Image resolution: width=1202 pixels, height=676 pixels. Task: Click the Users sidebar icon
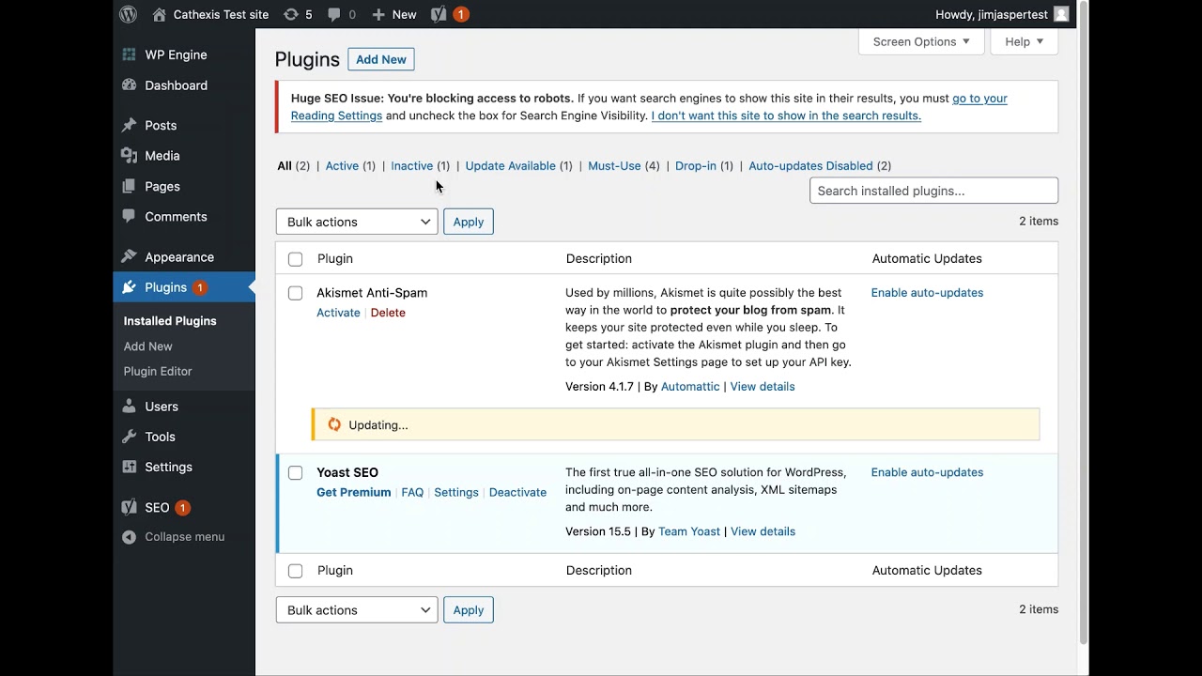(129, 407)
